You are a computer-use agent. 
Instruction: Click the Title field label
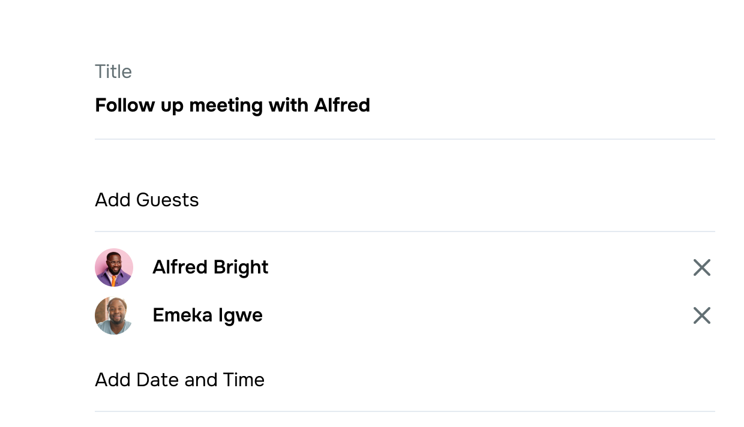pos(113,71)
